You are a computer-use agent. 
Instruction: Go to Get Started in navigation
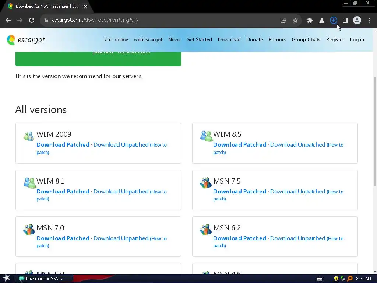point(199,40)
